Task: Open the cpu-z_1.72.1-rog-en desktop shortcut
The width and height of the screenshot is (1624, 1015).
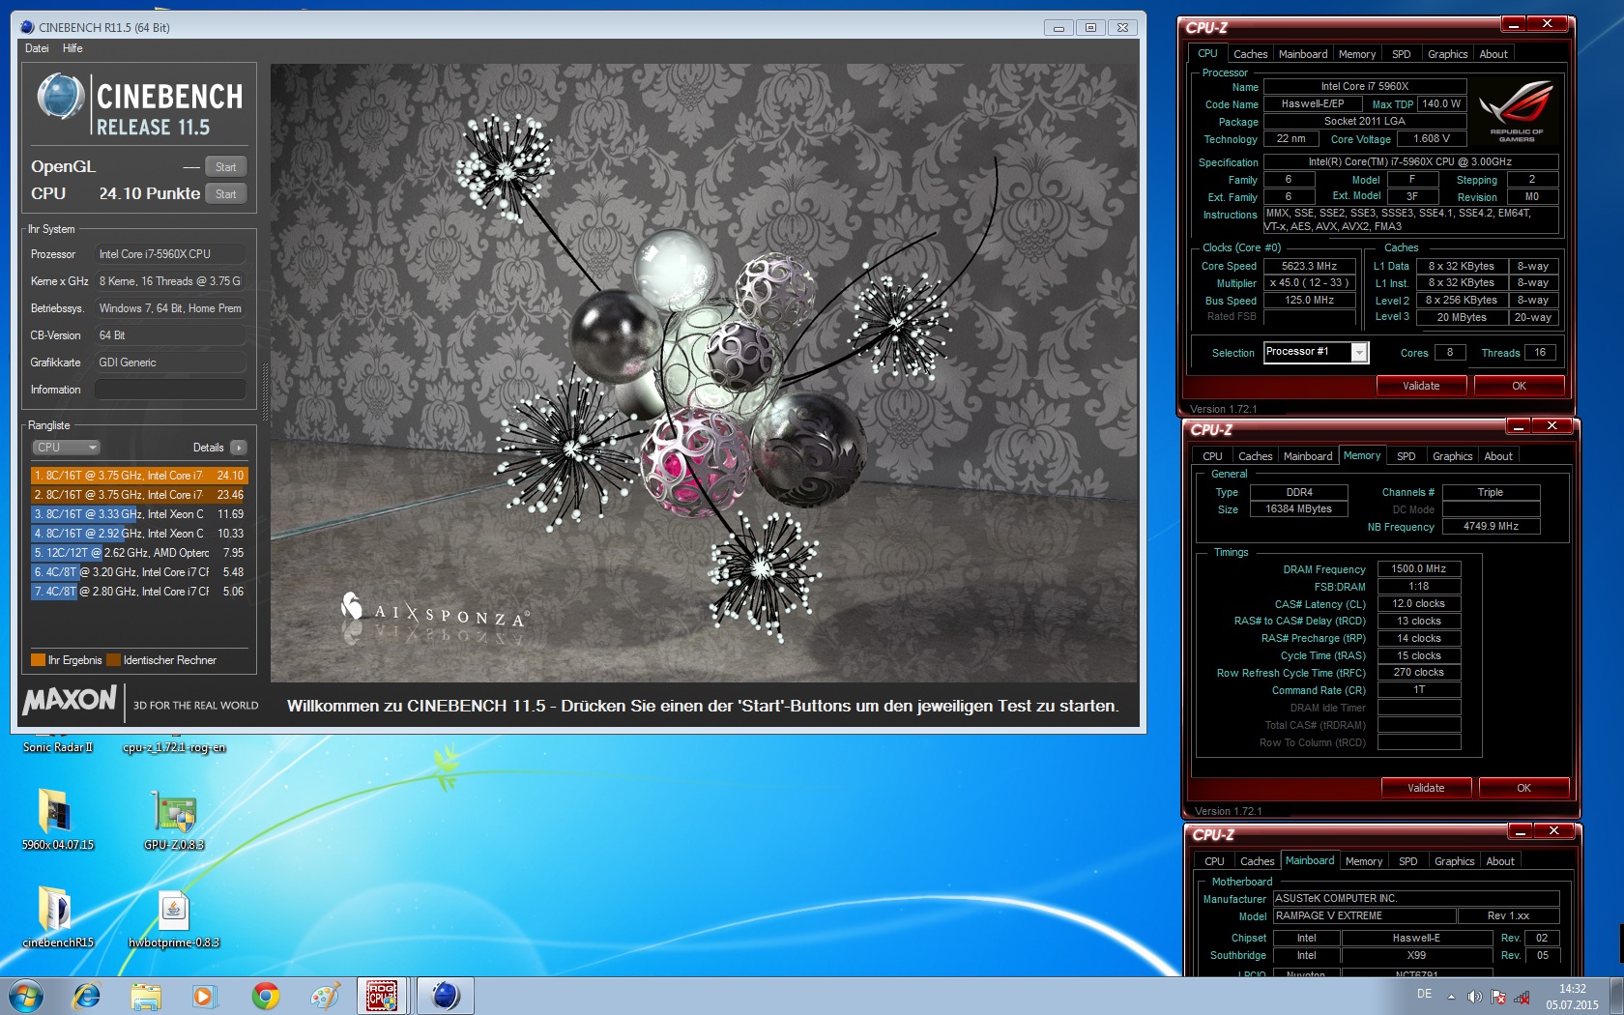Action: (174, 747)
